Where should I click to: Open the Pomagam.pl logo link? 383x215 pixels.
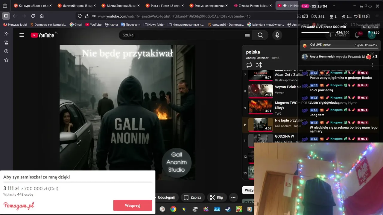(19, 206)
